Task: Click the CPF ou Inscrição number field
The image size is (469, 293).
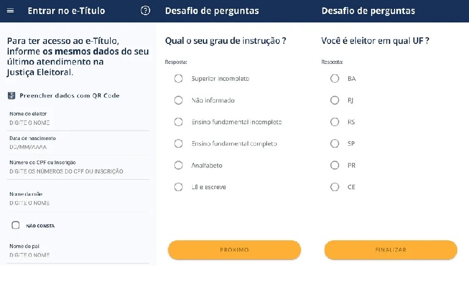Action: pyautogui.click(x=79, y=172)
